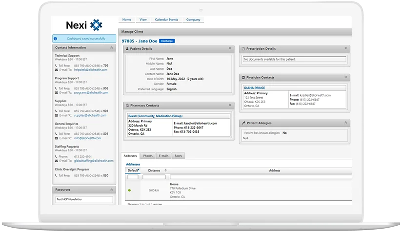Click the info icon in the saved notification
This screenshot has height=233, width=402.
(x=56, y=38)
